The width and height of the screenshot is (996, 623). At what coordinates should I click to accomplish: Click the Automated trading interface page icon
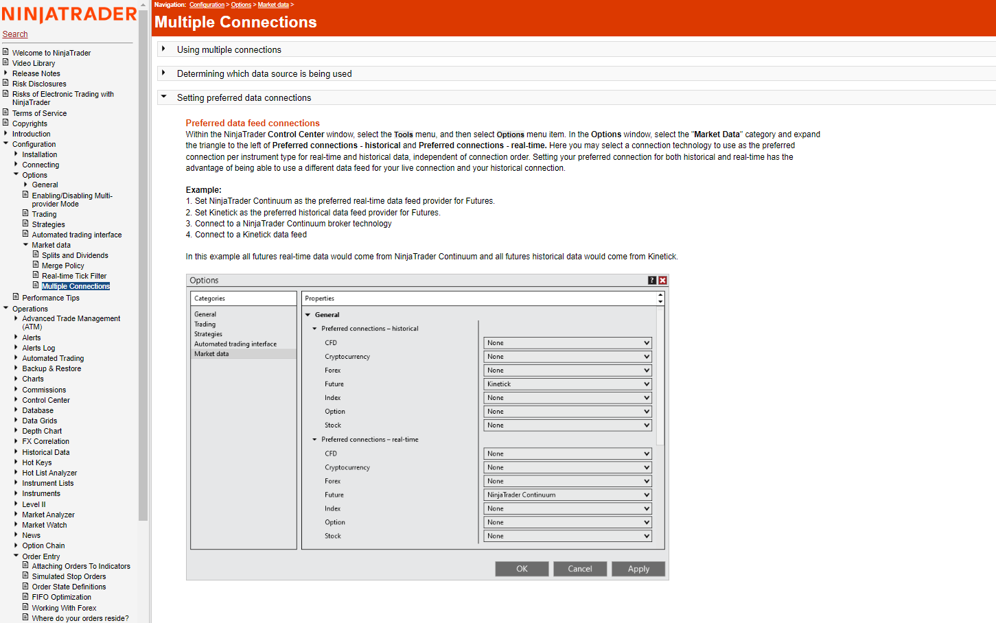[25, 234]
